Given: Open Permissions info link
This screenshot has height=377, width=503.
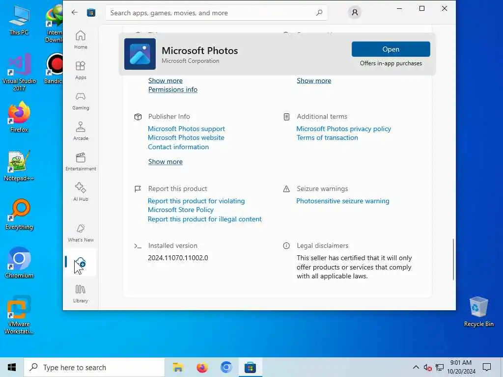Looking at the screenshot, I should (x=172, y=90).
